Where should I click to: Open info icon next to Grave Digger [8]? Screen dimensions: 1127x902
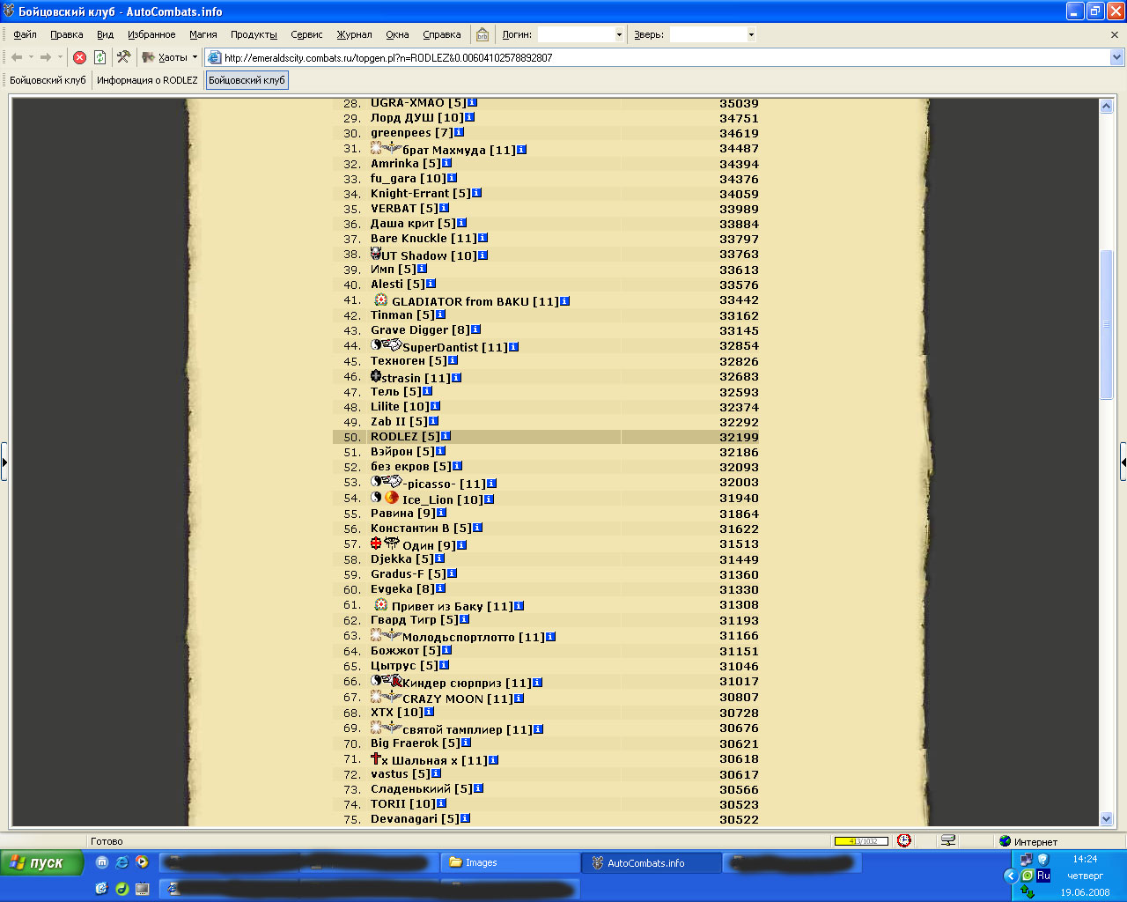coord(475,329)
